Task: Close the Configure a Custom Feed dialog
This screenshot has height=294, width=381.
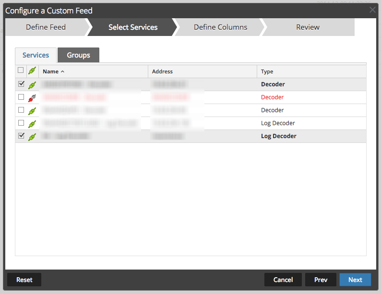Action: (372, 10)
